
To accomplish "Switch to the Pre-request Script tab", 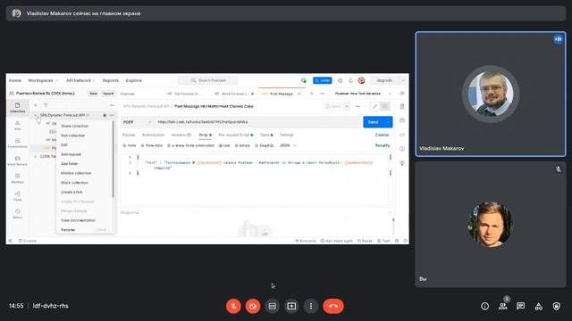I will pos(235,135).
